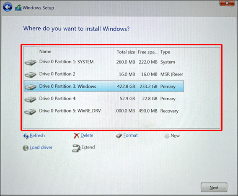This screenshot has height=196, width=238.
Task: Select the Drive 0 Partition 2 row
Action: point(104,74)
